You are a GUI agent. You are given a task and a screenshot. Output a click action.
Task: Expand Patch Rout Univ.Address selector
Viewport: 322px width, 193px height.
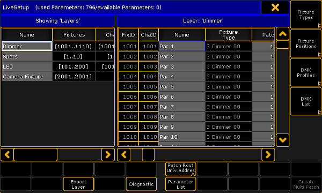[180, 169]
